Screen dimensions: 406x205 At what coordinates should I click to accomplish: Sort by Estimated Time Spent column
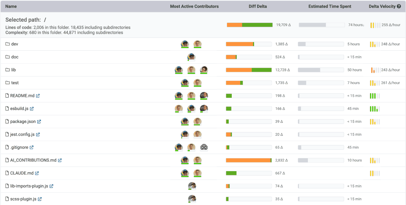point(330,6)
